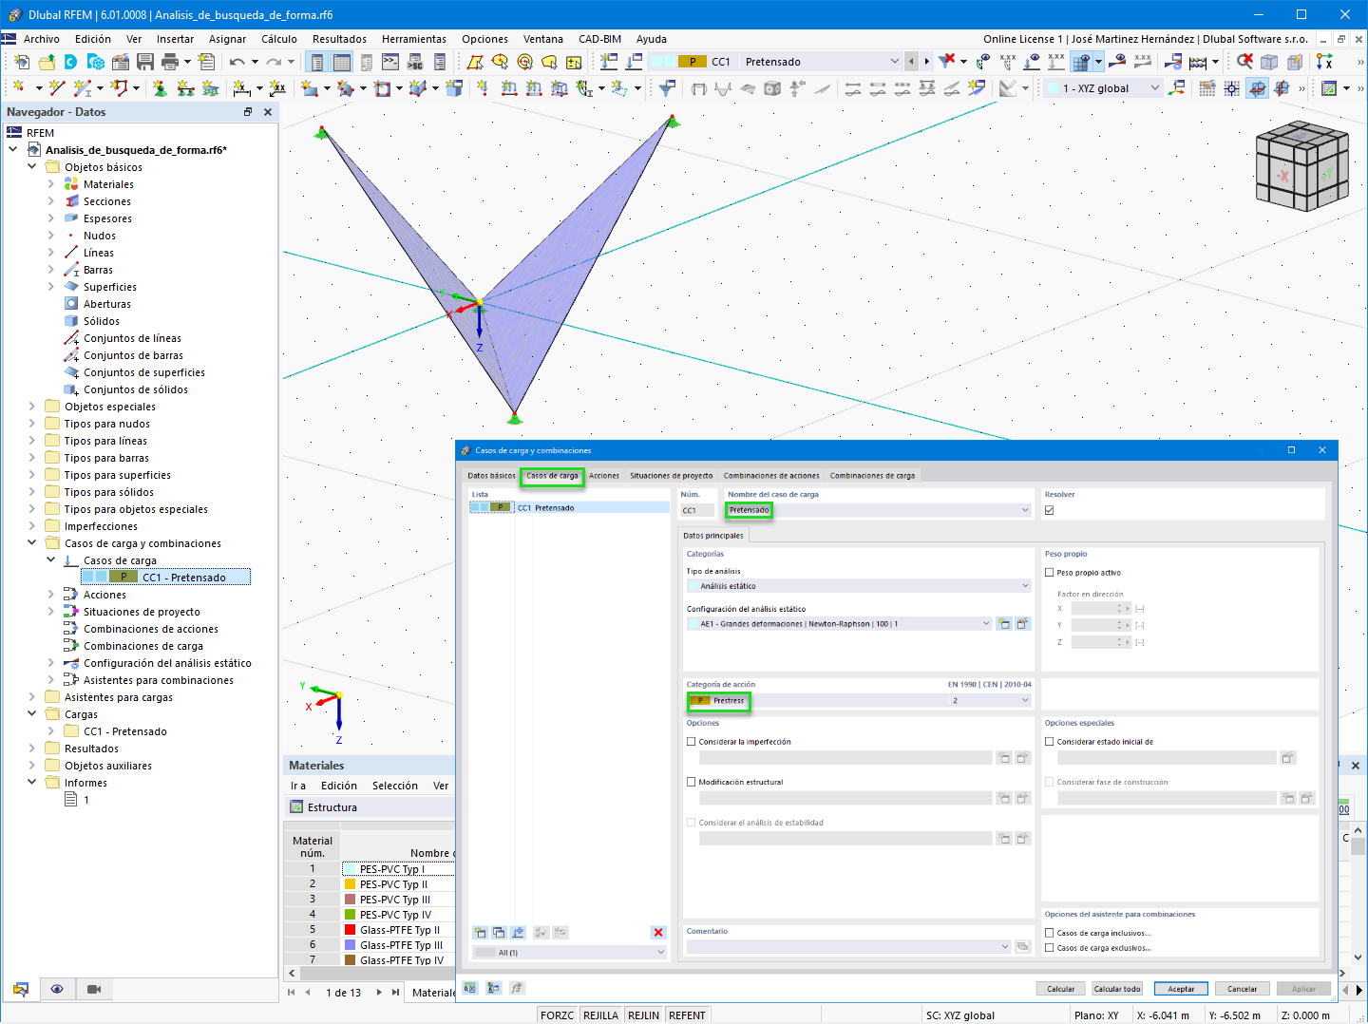Check Casos de carga inclusivos option
The height and width of the screenshot is (1024, 1368).
(1050, 933)
